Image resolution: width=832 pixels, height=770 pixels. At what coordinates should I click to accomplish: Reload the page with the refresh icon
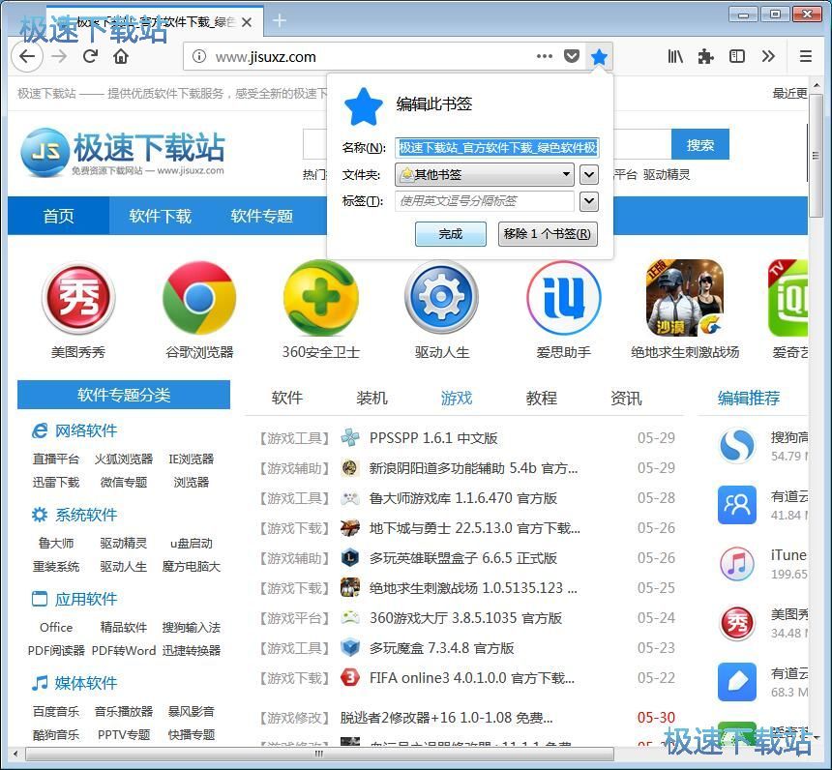[90, 57]
